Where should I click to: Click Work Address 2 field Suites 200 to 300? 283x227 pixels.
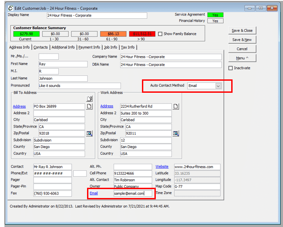(x=146, y=113)
